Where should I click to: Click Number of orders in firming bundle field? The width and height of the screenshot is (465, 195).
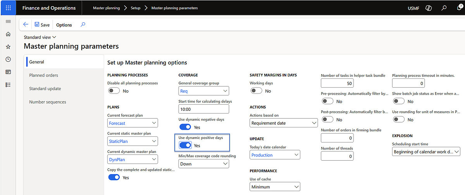point(337,138)
